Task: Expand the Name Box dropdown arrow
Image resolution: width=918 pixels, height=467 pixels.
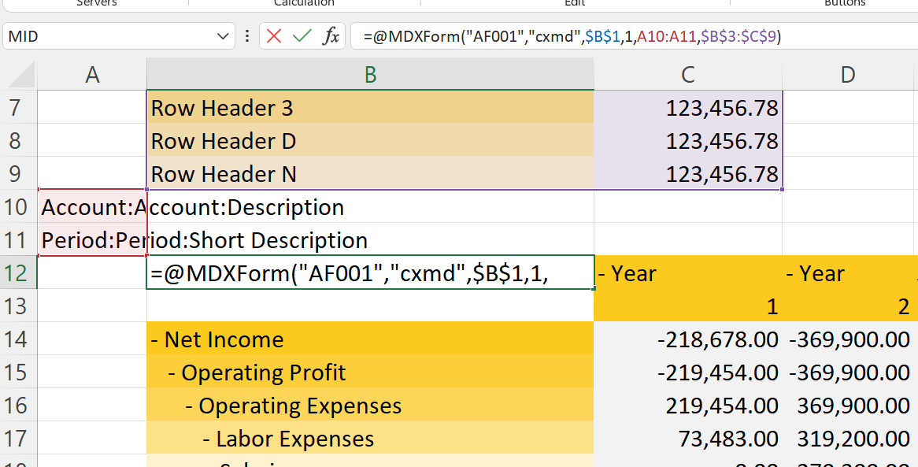Action: 221,36
